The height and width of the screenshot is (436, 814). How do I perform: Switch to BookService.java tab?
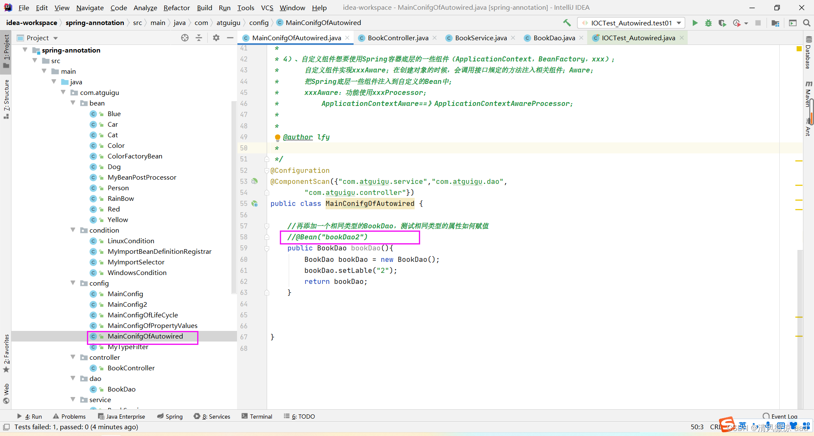481,38
